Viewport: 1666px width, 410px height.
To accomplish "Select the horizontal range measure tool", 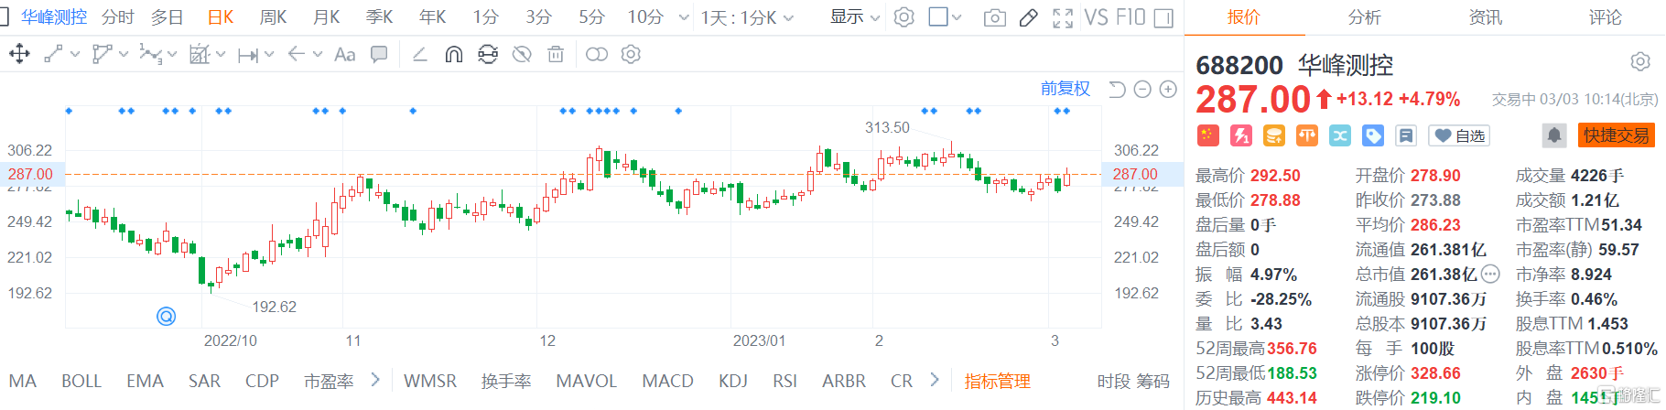I will coord(247,56).
